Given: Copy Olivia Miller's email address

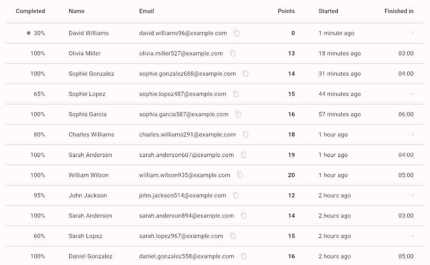Looking at the screenshot, I should coord(233,53).
